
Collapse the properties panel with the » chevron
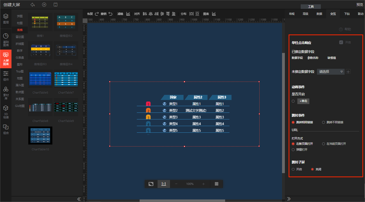pyautogui.click(x=289, y=199)
